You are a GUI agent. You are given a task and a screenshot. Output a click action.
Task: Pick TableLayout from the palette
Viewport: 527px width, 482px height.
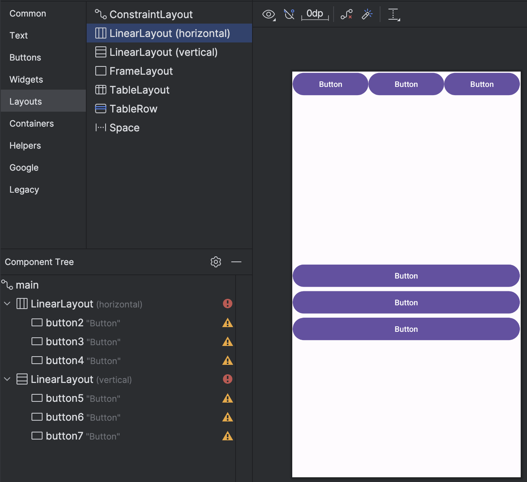[x=169, y=90]
